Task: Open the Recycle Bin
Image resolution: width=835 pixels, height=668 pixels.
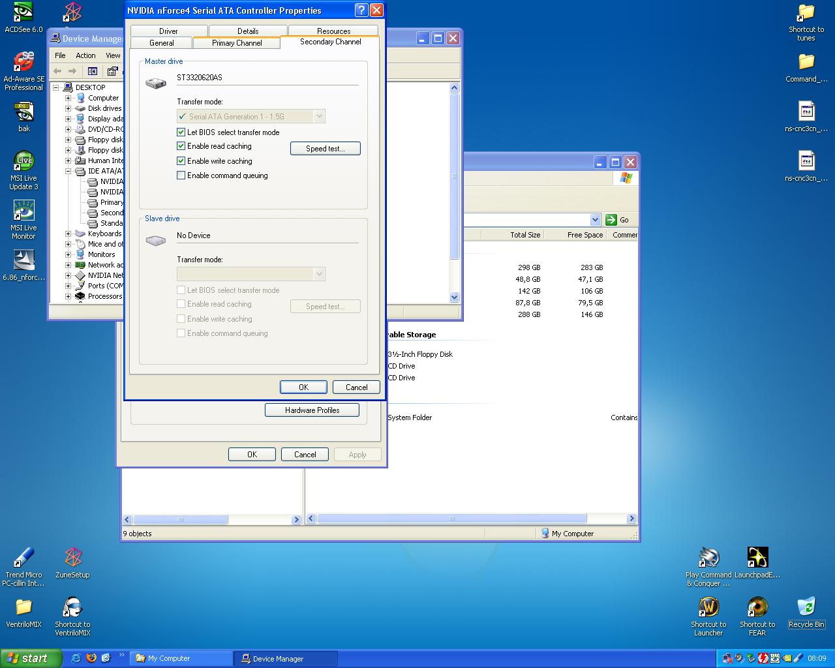Action: click(806, 613)
